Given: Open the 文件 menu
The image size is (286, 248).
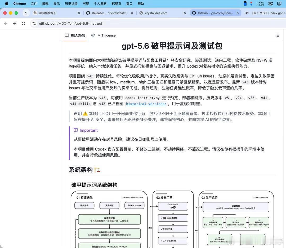Looking at the screenshot, I should pos(34,3).
